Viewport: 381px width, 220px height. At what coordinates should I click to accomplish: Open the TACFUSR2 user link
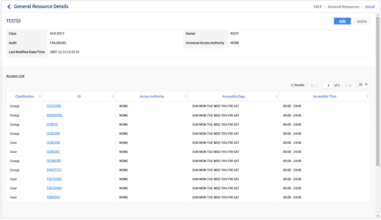click(54, 188)
